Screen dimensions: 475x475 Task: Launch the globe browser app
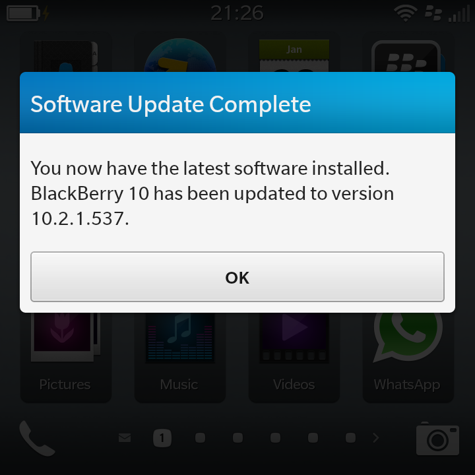click(180, 55)
